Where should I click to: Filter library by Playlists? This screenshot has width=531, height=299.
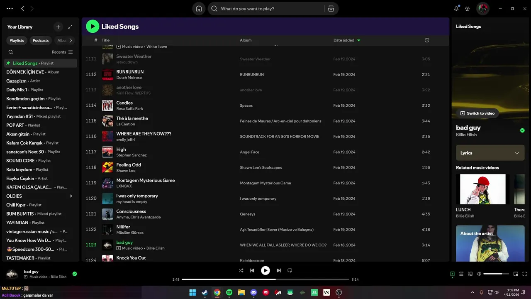[x=17, y=40]
